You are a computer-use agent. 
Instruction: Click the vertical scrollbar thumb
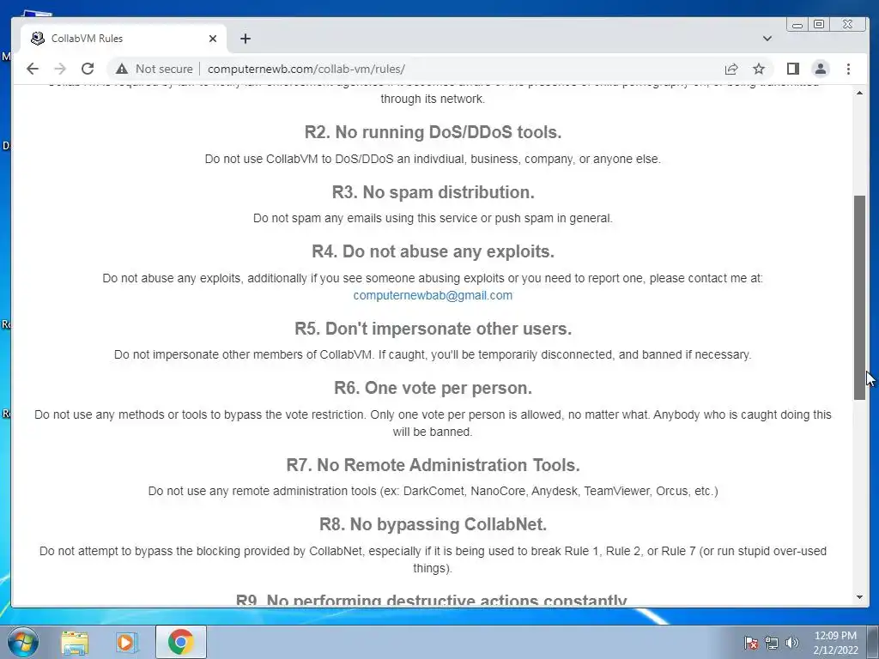pos(859,297)
